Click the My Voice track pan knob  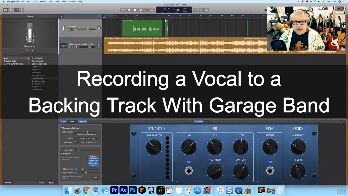(99, 28)
